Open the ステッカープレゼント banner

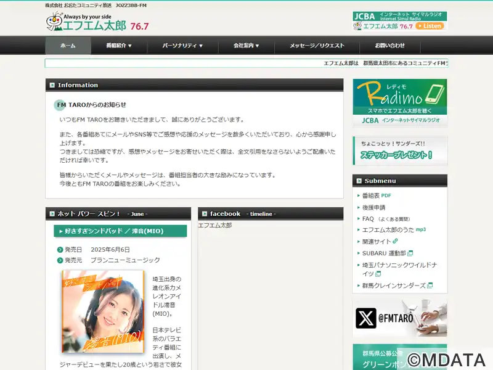tap(400, 150)
